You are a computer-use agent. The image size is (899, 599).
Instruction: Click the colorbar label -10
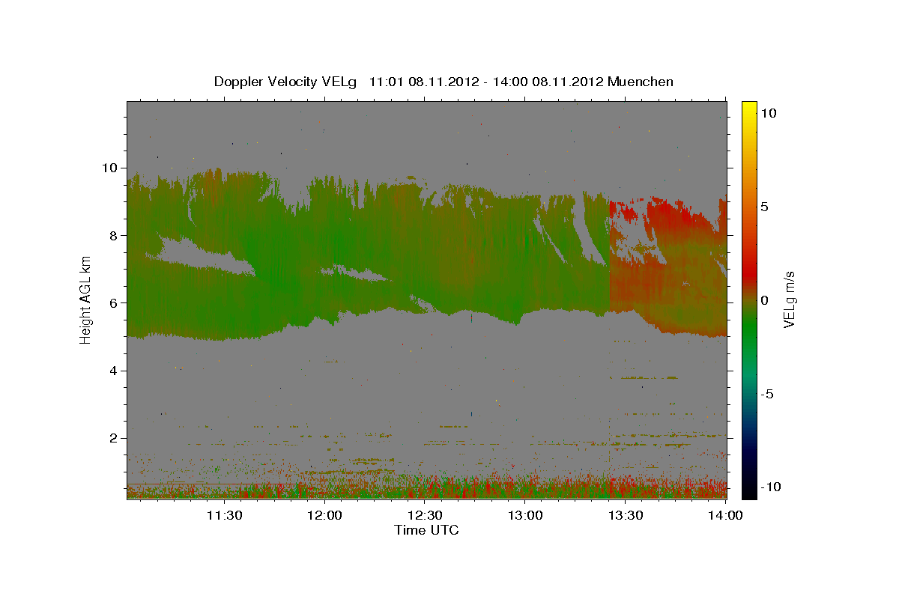click(772, 487)
